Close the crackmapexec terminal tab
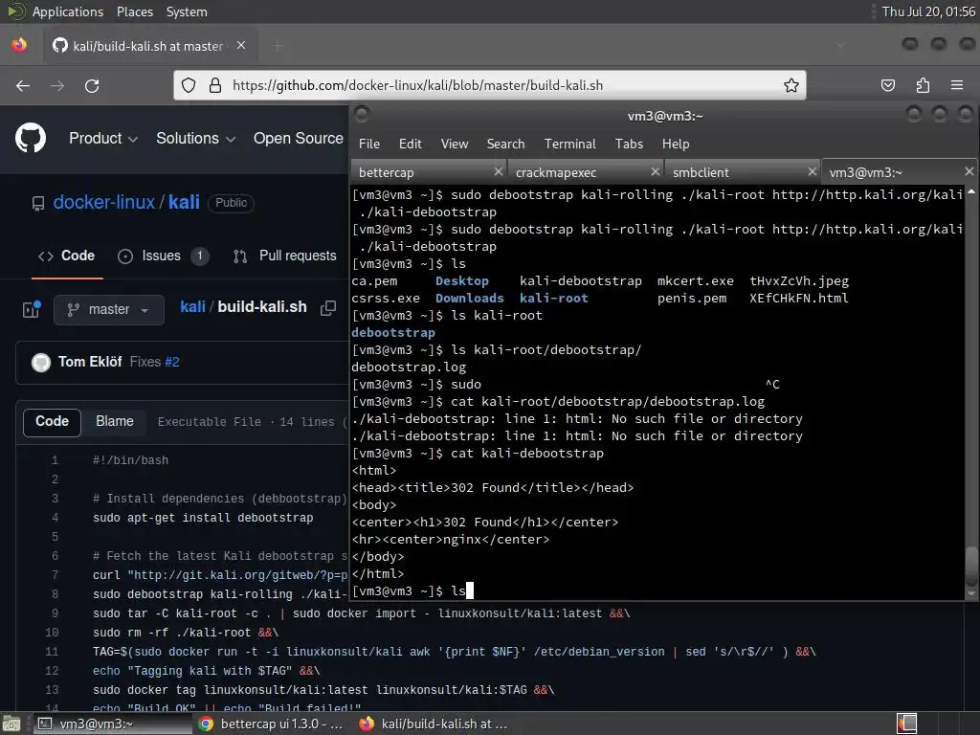This screenshot has width=980, height=735. [x=655, y=171]
